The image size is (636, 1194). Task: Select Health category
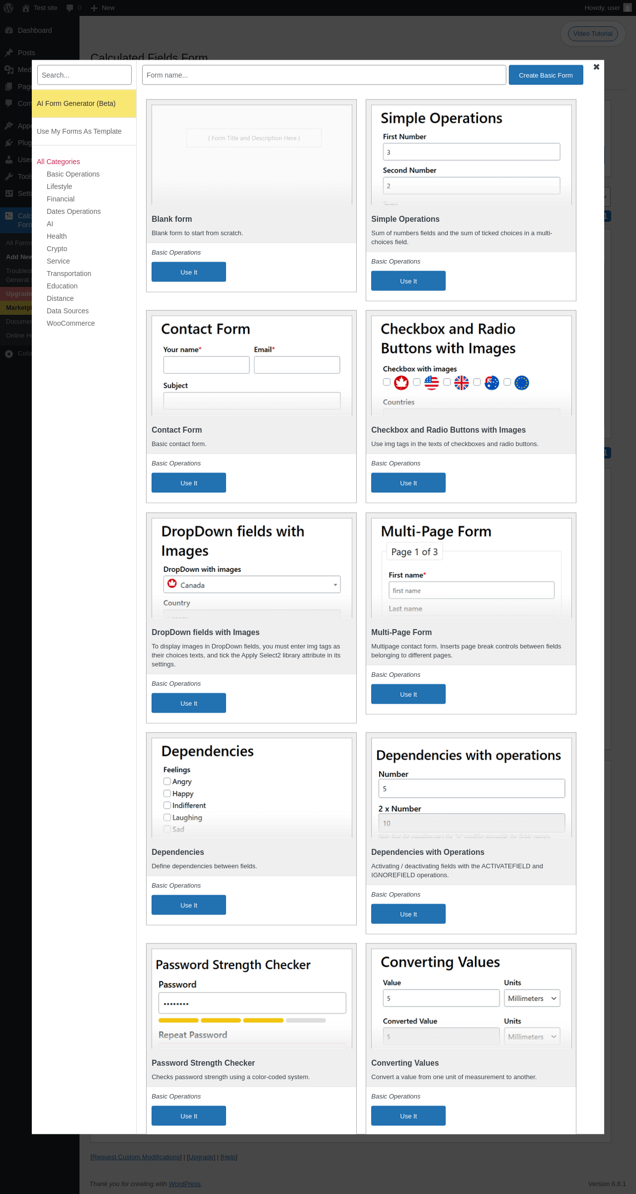point(57,236)
